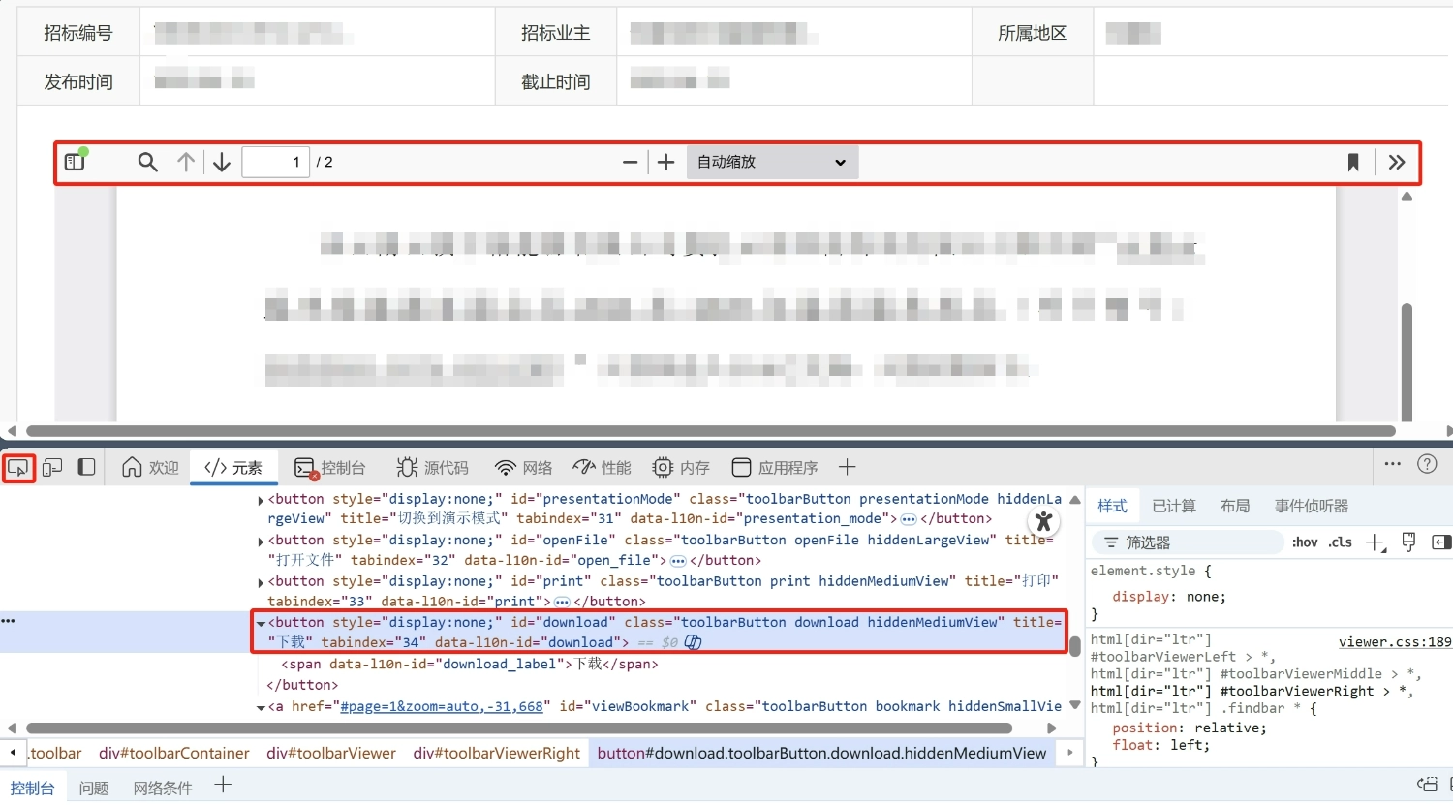Zoom in using the plus icon
Viewport: 1453px width, 805px height.
pyautogui.click(x=665, y=162)
